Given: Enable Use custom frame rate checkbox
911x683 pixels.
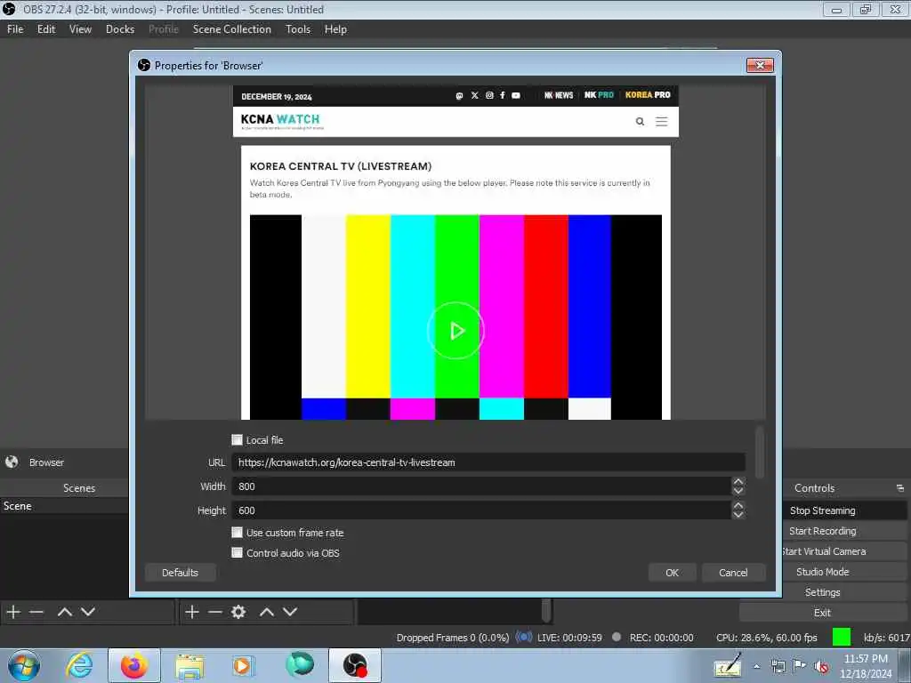Looking at the screenshot, I should pos(237,532).
